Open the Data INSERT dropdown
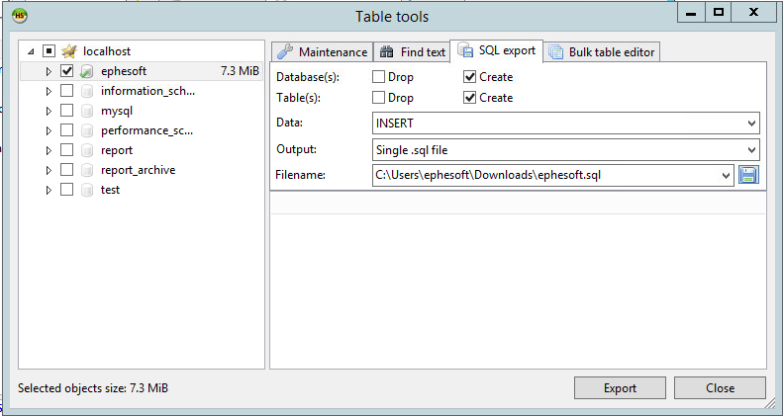 pyautogui.click(x=566, y=124)
